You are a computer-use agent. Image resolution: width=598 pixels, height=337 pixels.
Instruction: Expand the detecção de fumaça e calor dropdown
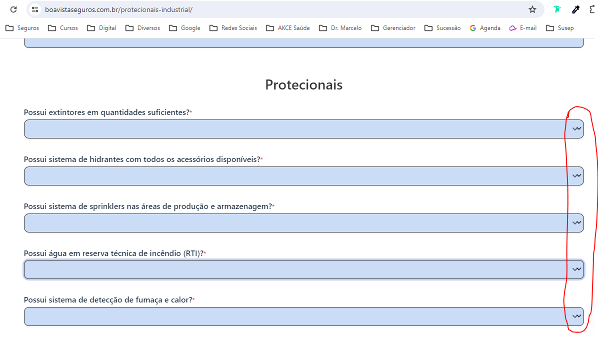[x=303, y=316]
